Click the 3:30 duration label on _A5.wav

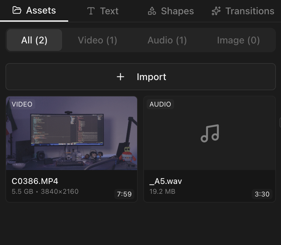coord(262,194)
